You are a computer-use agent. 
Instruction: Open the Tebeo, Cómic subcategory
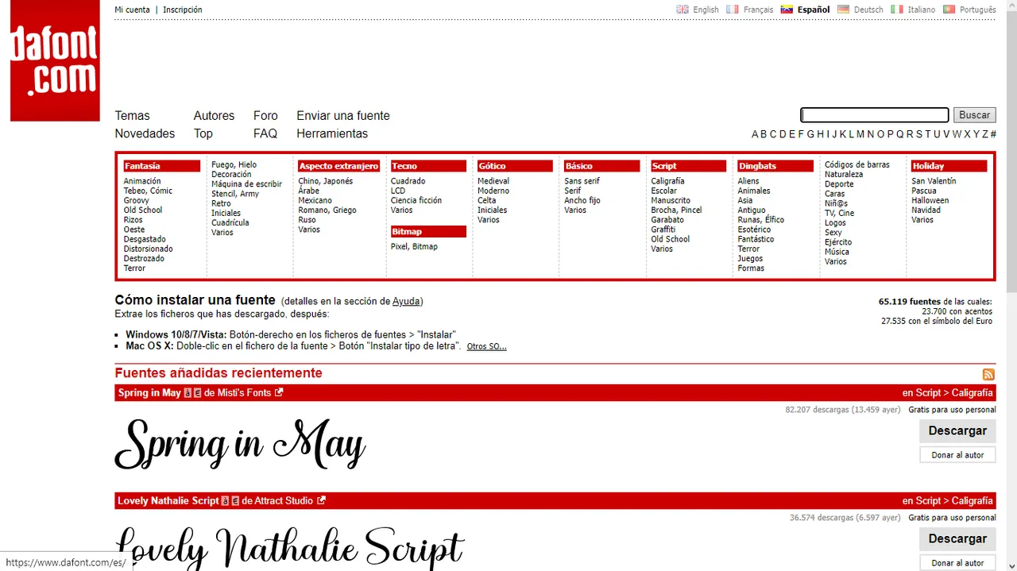[148, 191]
